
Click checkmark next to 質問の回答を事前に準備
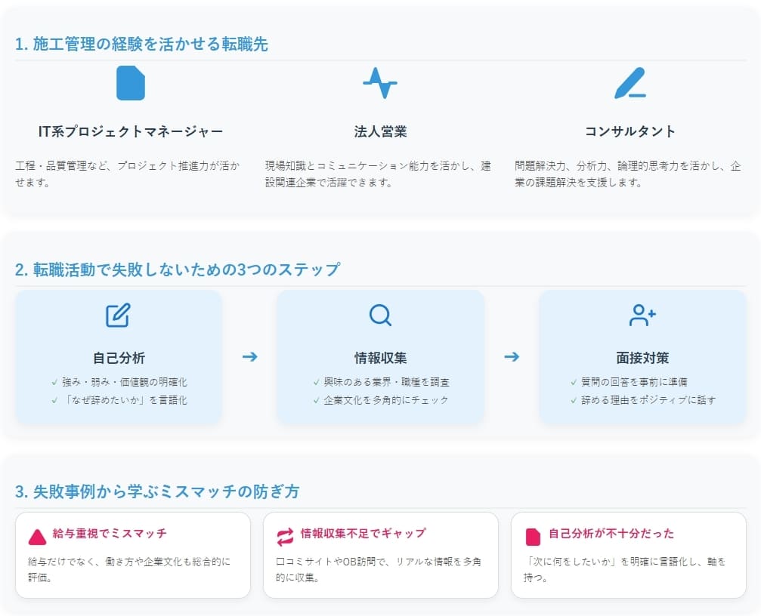point(574,383)
